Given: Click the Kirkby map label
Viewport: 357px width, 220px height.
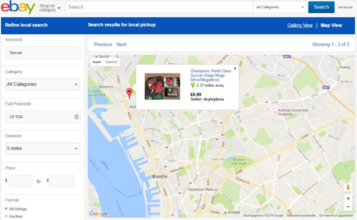Looking at the screenshot, I should [345, 67].
